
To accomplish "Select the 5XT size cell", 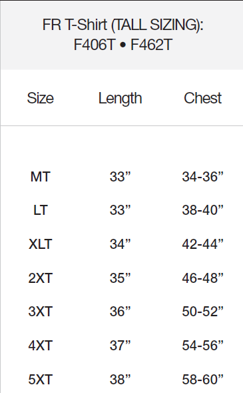I will point(40,380).
